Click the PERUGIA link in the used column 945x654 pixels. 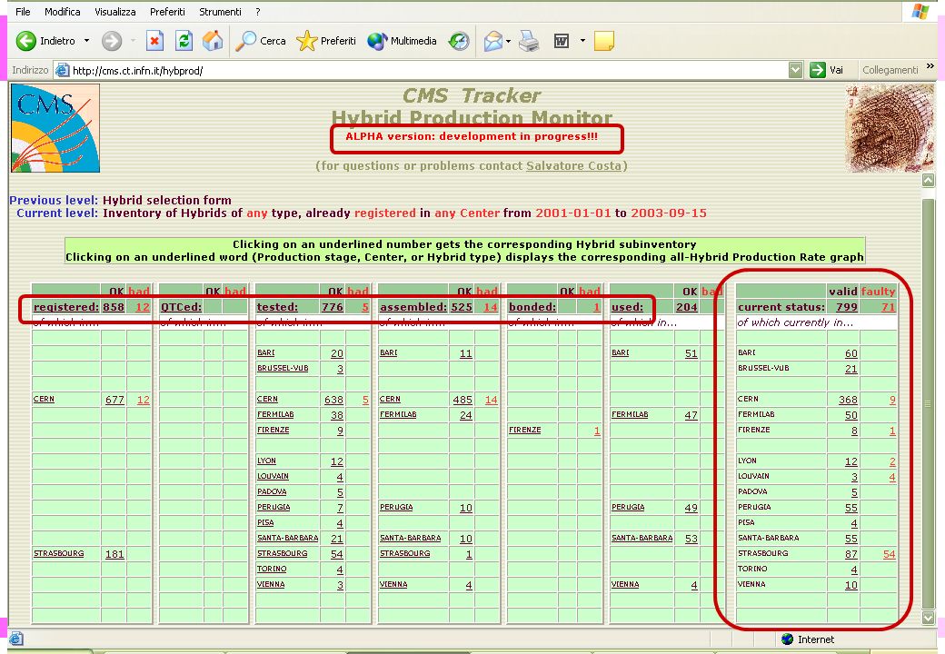click(628, 507)
